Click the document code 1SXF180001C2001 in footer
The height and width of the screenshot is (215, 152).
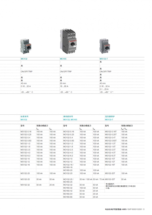coord(135,209)
